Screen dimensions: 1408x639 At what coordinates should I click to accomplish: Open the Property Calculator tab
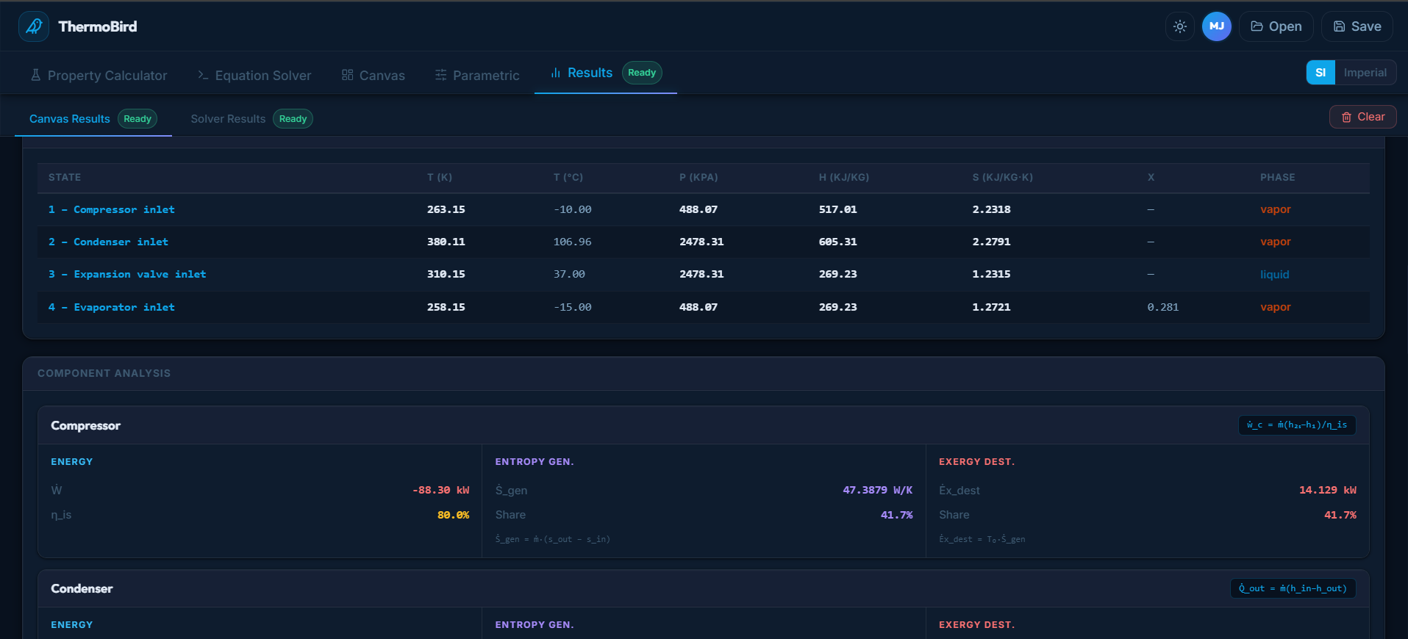pyautogui.click(x=99, y=75)
